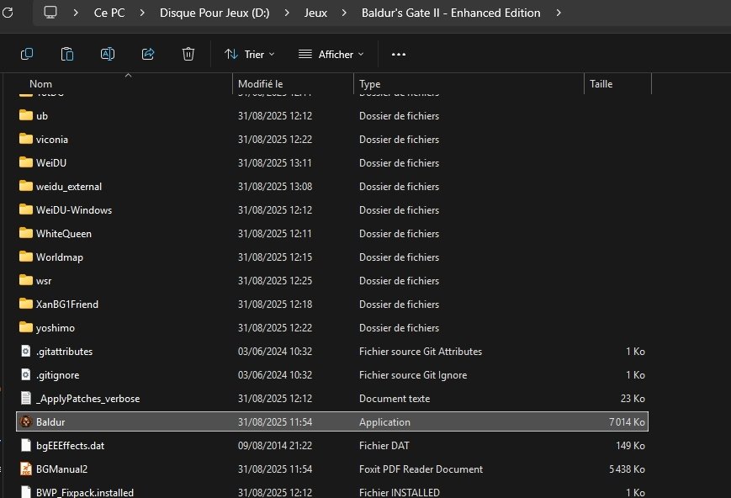Image resolution: width=731 pixels, height=498 pixels.
Task: Open the Trier sort dropdown
Action: (250, 55)
